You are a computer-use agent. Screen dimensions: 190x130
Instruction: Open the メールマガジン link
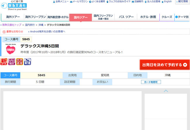(79, 1)
